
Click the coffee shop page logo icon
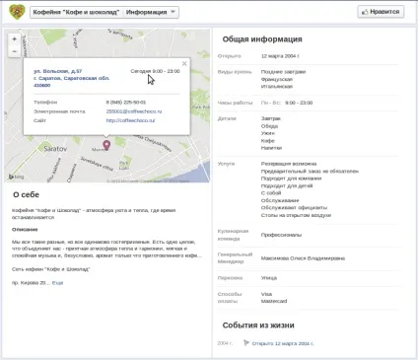17,12
